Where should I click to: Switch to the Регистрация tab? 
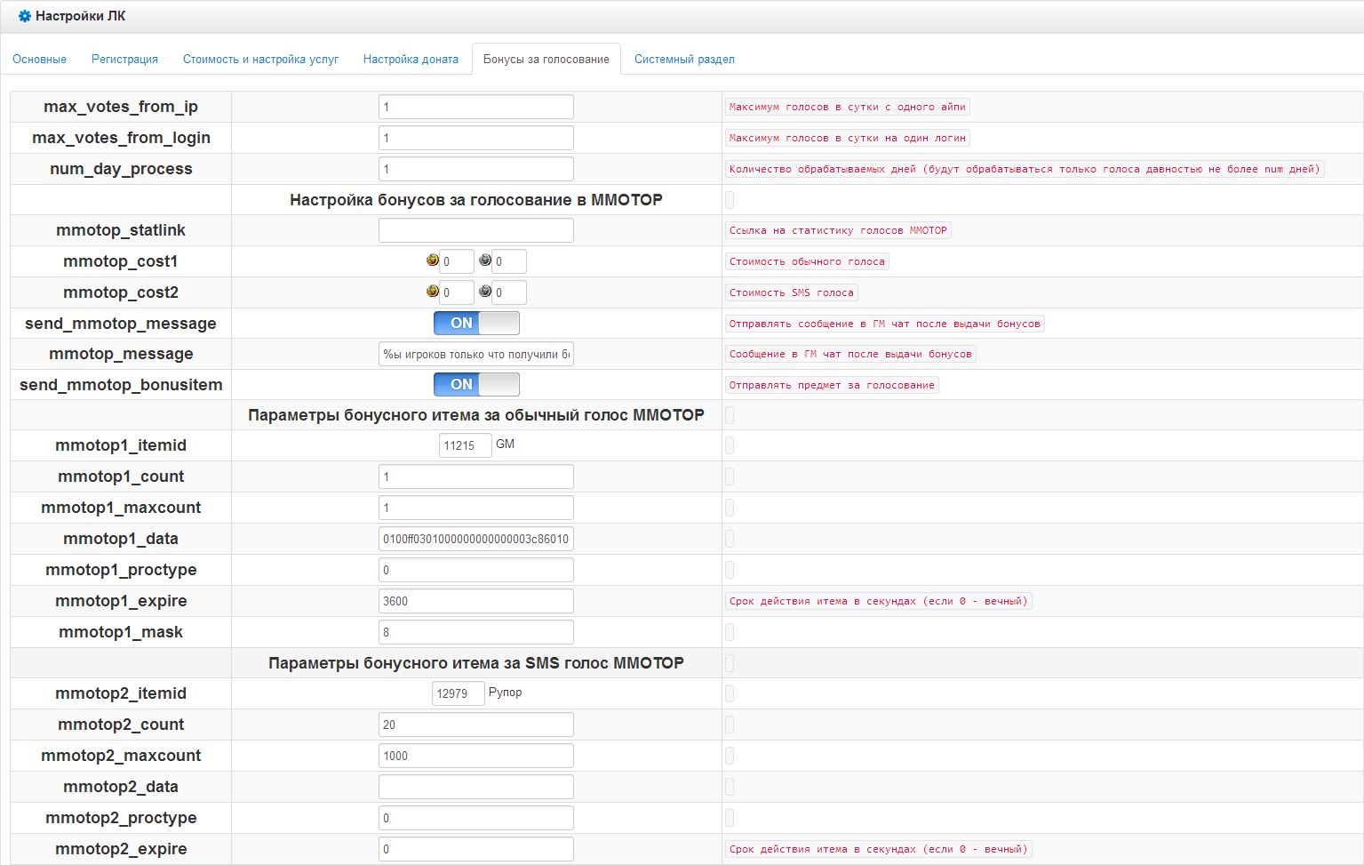[124, 60]
